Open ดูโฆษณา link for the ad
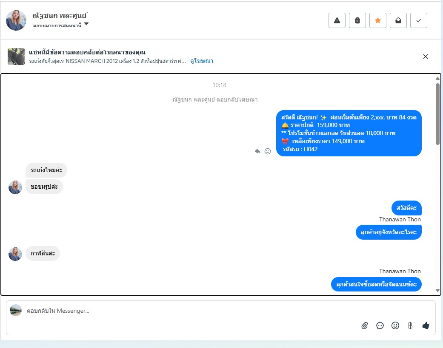This screenshot has width=443, height=348. pos(201,61)
